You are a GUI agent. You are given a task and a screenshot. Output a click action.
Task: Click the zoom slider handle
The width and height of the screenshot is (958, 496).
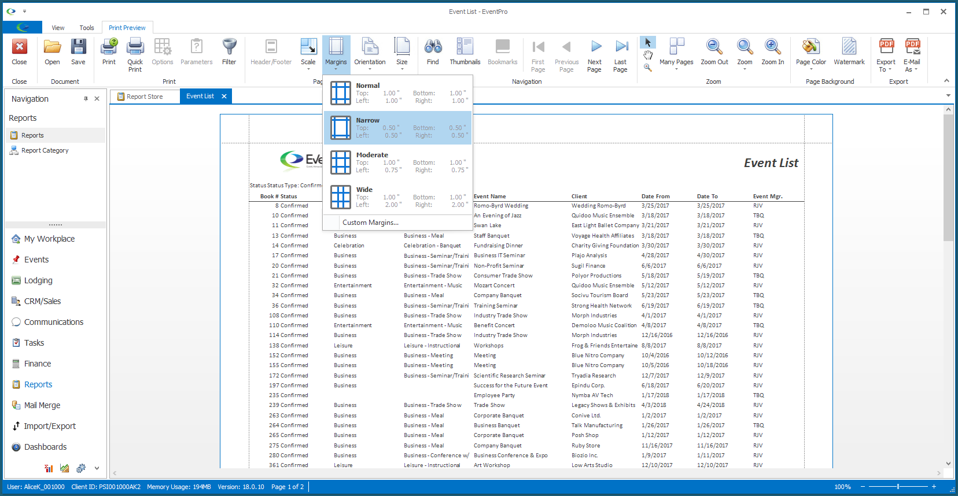coord(898,487)
